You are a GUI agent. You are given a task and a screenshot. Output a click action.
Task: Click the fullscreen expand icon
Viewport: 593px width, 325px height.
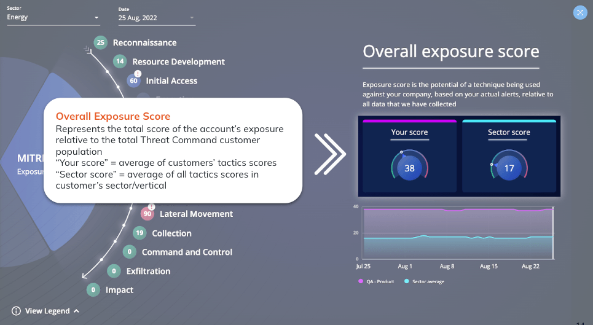[580, 12]
